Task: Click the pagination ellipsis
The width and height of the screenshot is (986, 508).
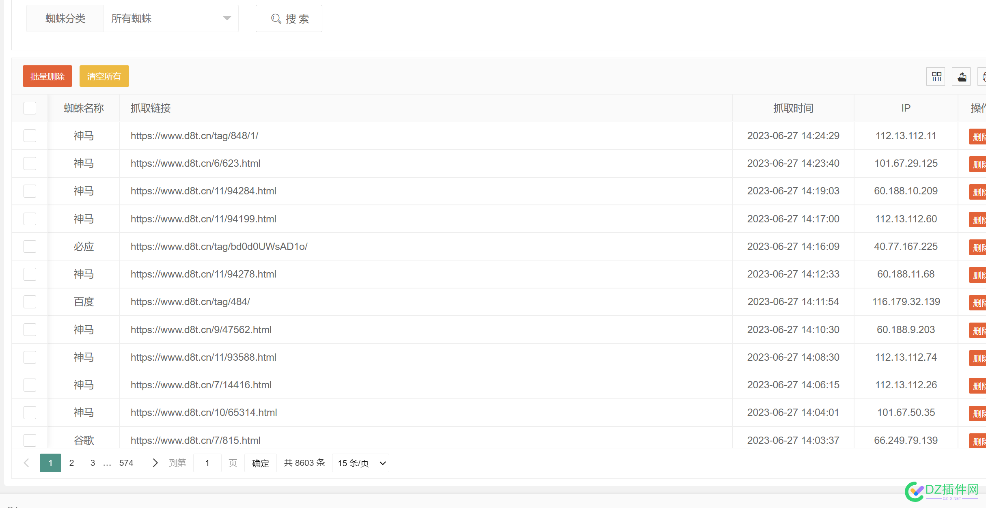Action: point(107,464)
